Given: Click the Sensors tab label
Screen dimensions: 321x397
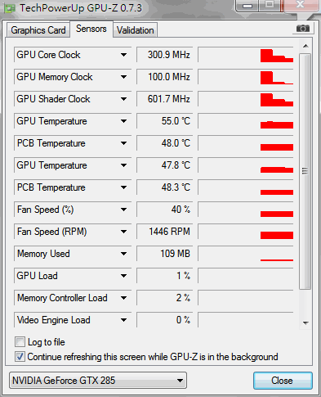Looking at the screenshot, I should (91, 29).
